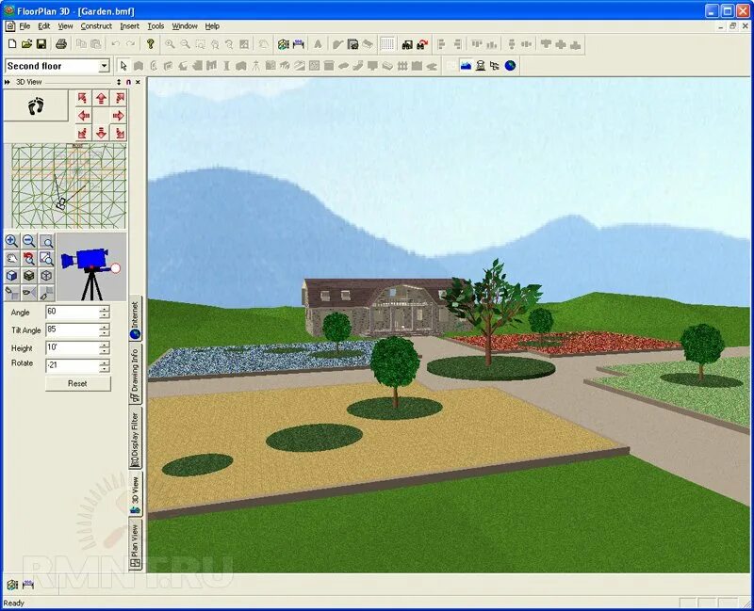Image resolution: width=754 pixels, height=611 pixels.
Task: Click the 3D View panel up-down arrow toggle
Action: click(x=119, y=82)
